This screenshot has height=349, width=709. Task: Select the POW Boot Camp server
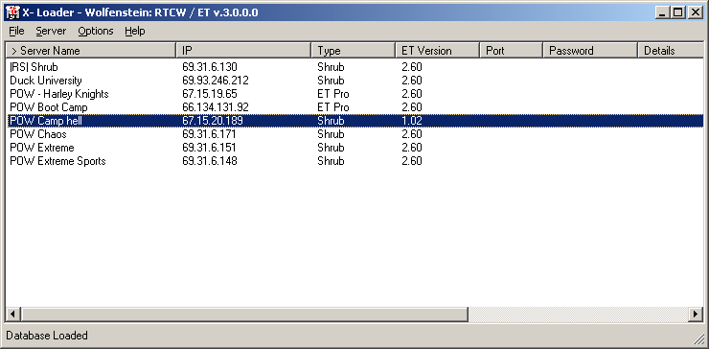tap(354, 107)
